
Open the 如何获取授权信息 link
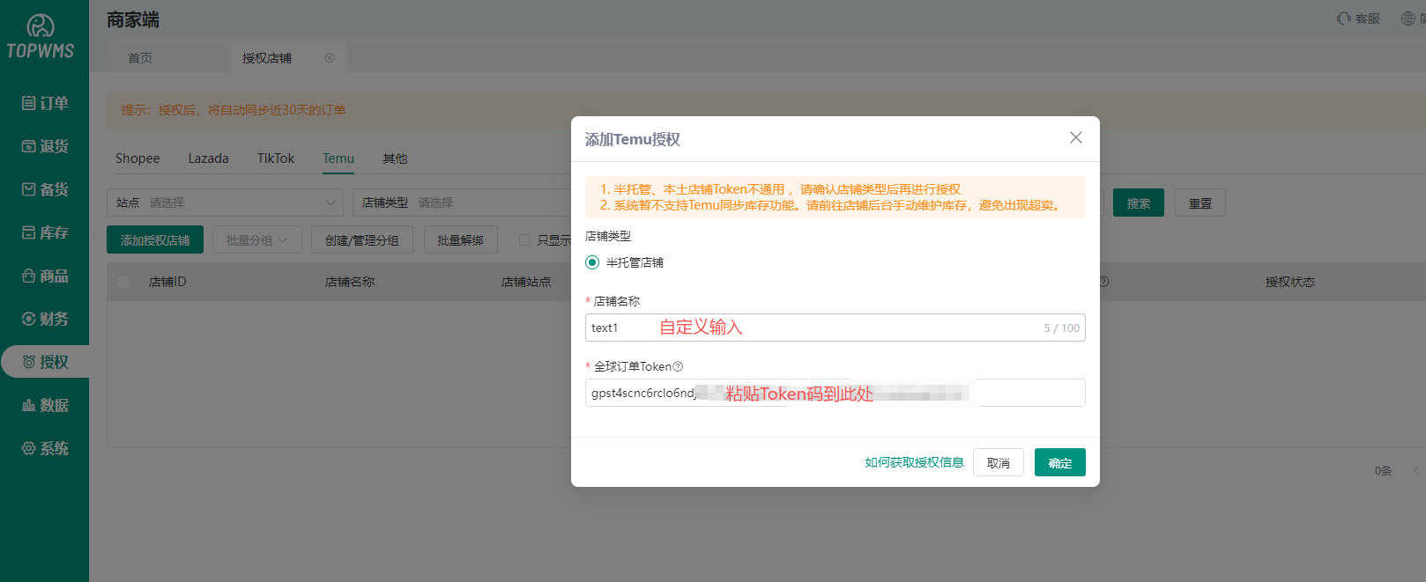(x=914, y=462)
